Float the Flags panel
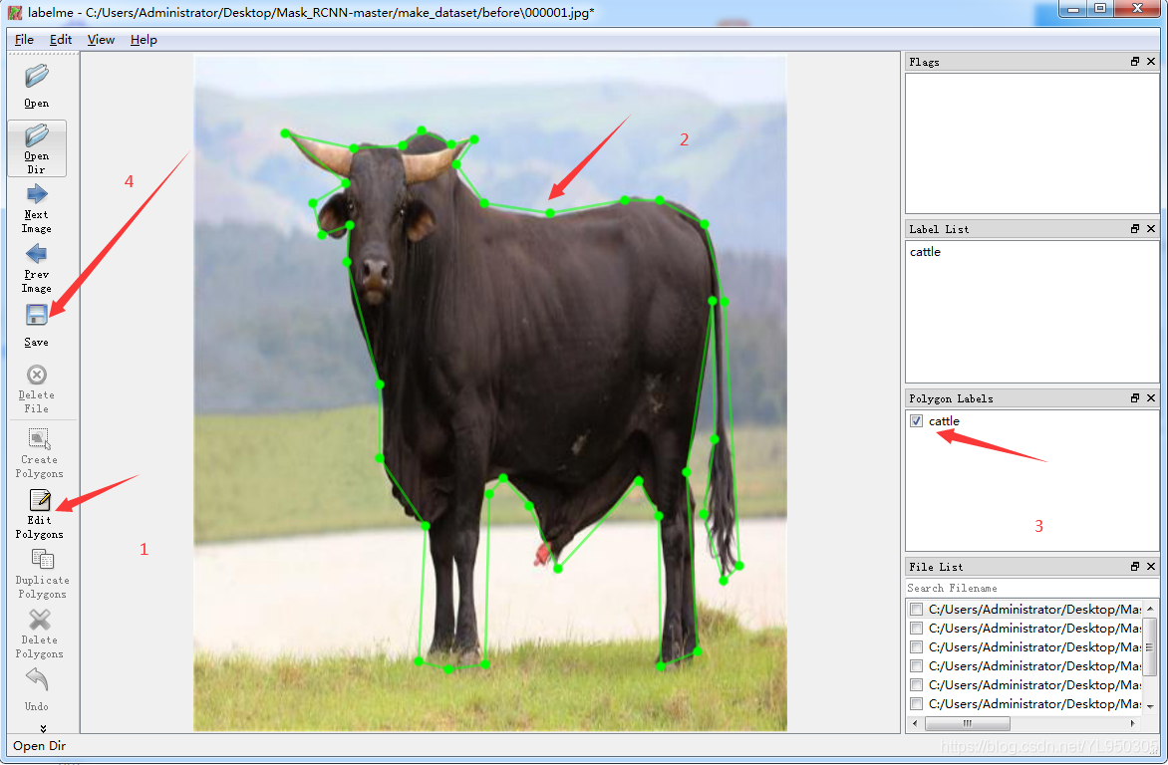Viewport: 1168px width, 765px height. 1134,62
